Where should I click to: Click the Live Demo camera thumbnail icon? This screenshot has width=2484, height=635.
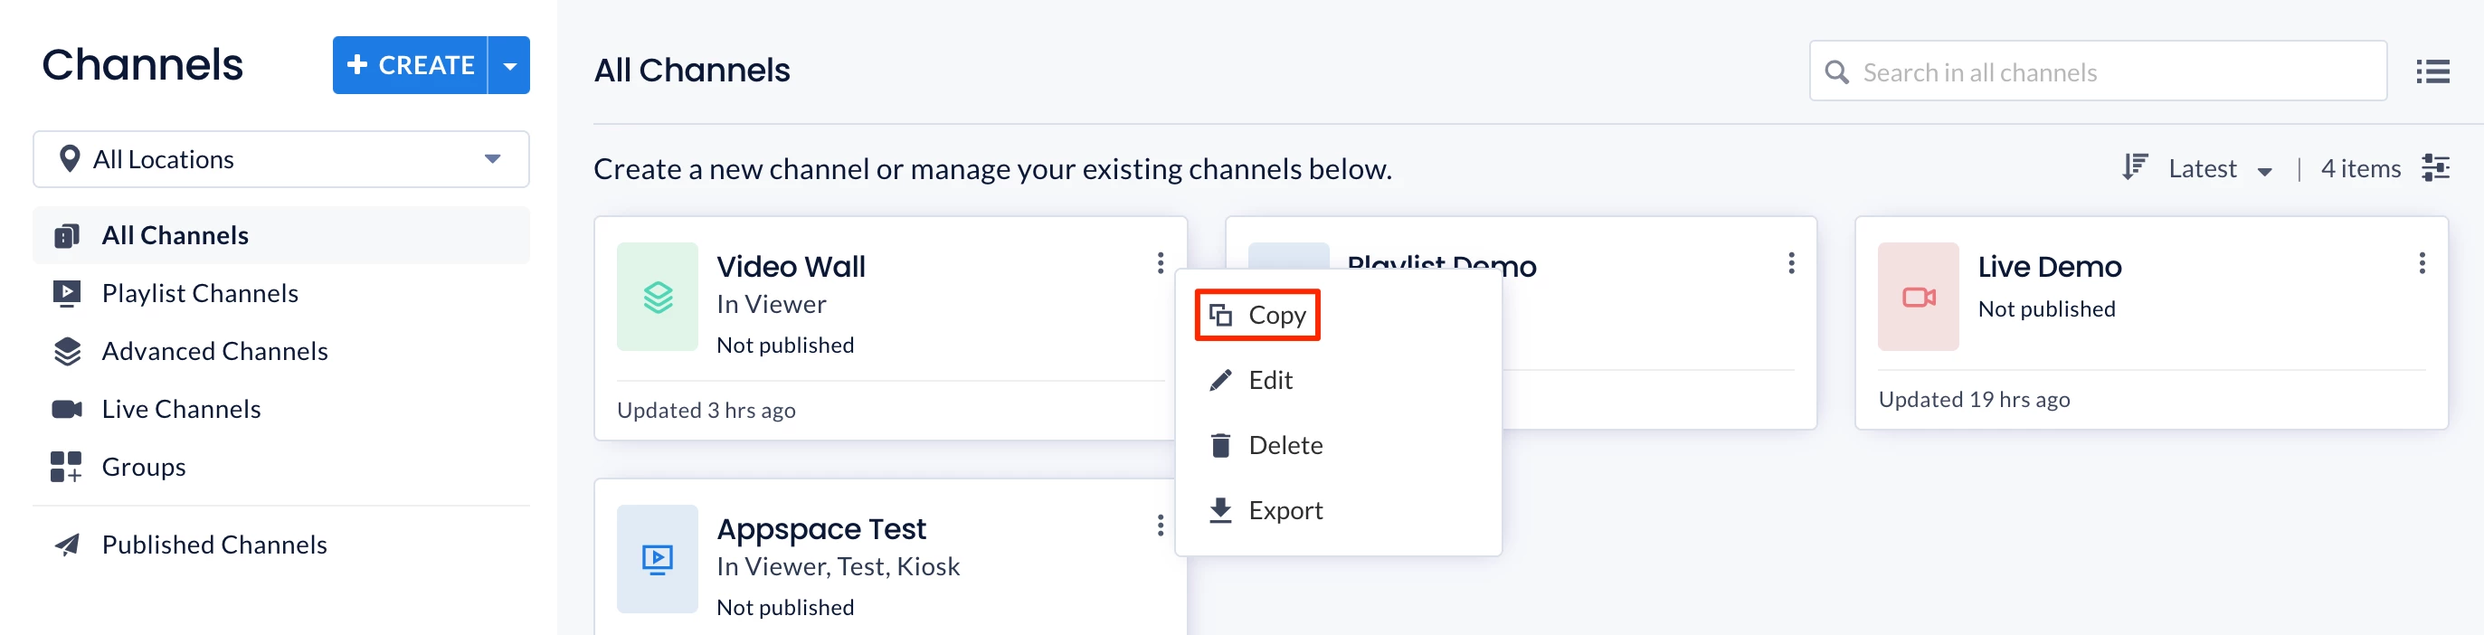pos(1917,297)
